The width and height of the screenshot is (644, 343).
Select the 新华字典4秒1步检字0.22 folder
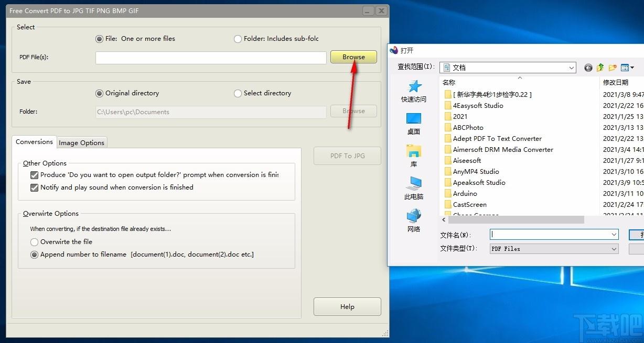click(488, 94)
